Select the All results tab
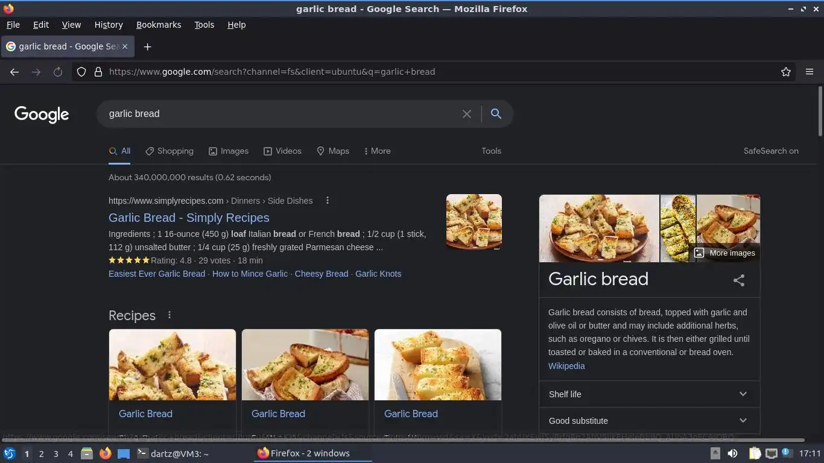This screenshot has width=824, height=463. (119, 151)
